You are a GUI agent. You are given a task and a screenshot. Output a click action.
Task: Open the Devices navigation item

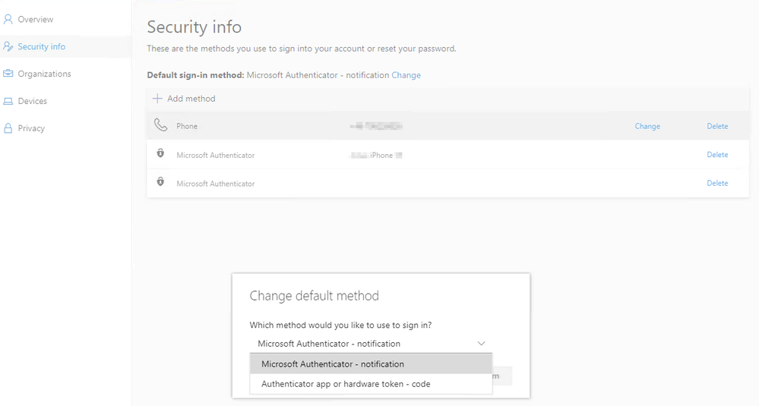pyautogui.click(x=33, y=101)
